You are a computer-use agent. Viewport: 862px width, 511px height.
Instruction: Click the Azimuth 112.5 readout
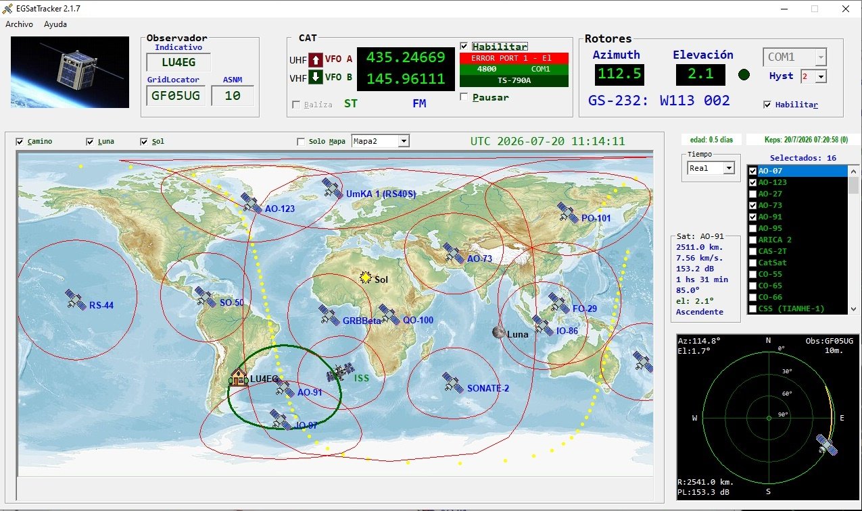coord(619,74)
